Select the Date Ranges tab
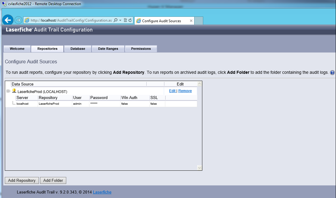This screenshot has height=198, width=336. (108, 49)
